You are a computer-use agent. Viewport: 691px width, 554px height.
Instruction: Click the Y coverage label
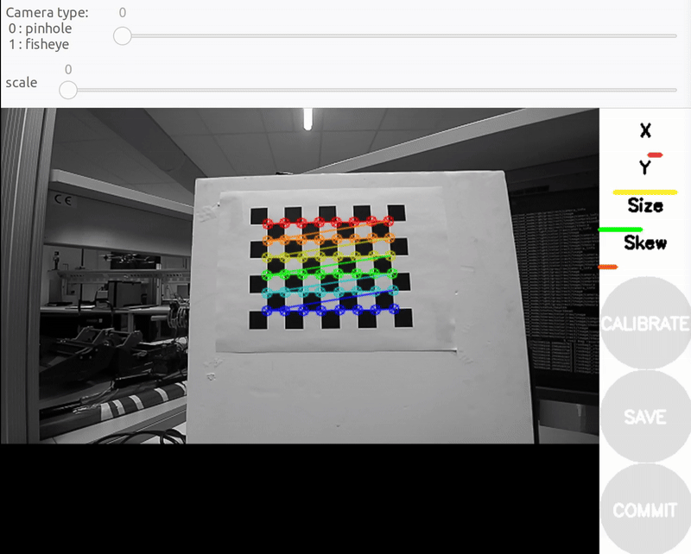coord(644,167)
